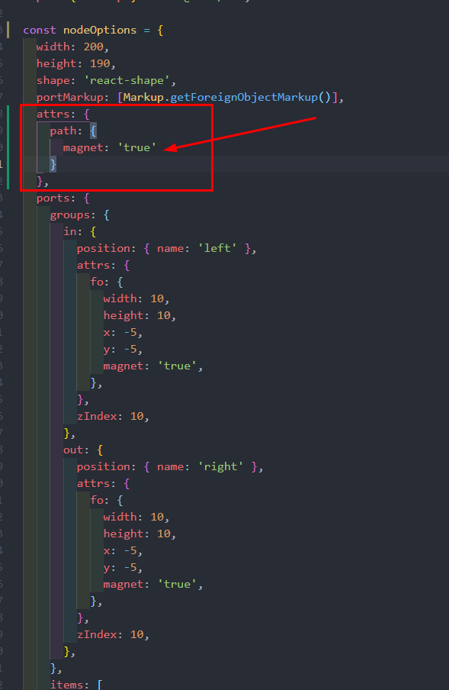The height and width of the screenshot is (690, 449).
Task: Click the 'getForeignObjectMarkup' method call
Action: [244, 97]
